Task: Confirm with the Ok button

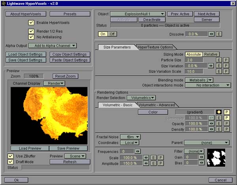Action: pos(16,180)
